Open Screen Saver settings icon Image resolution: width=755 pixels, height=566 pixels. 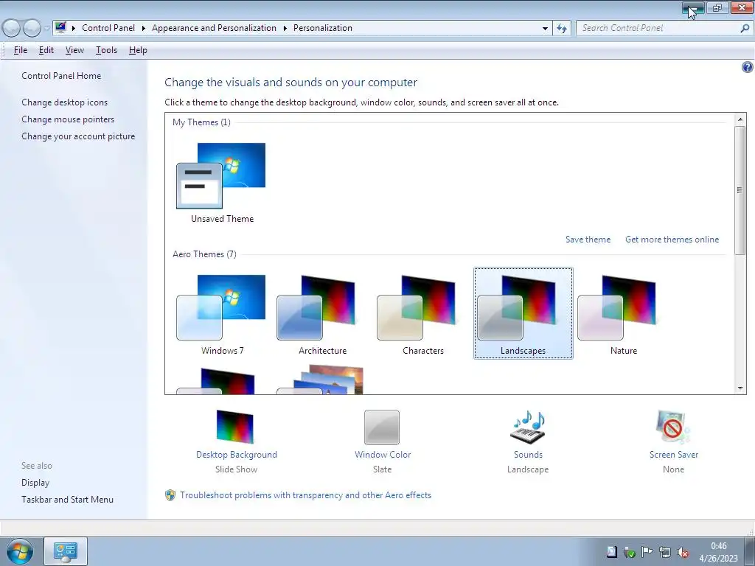(672, 427)
